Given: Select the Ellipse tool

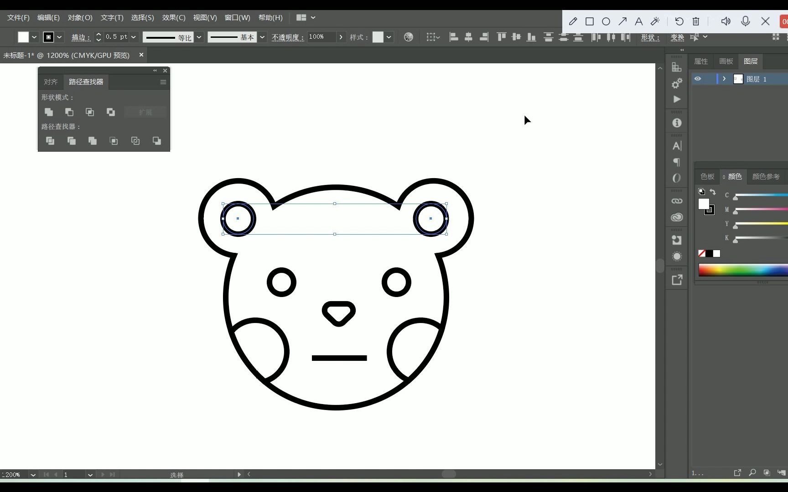Looking at the screenshot, I should tap(606, 21).
